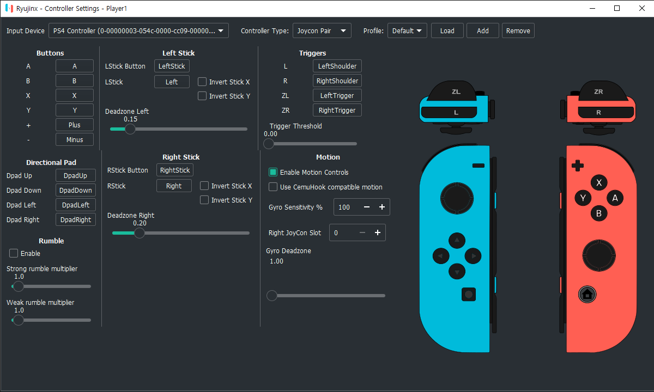The width and height of the screenshot is (654, 392).
Task: Click the capture button on the blue Joy-Con
Action: coord(469,295)
